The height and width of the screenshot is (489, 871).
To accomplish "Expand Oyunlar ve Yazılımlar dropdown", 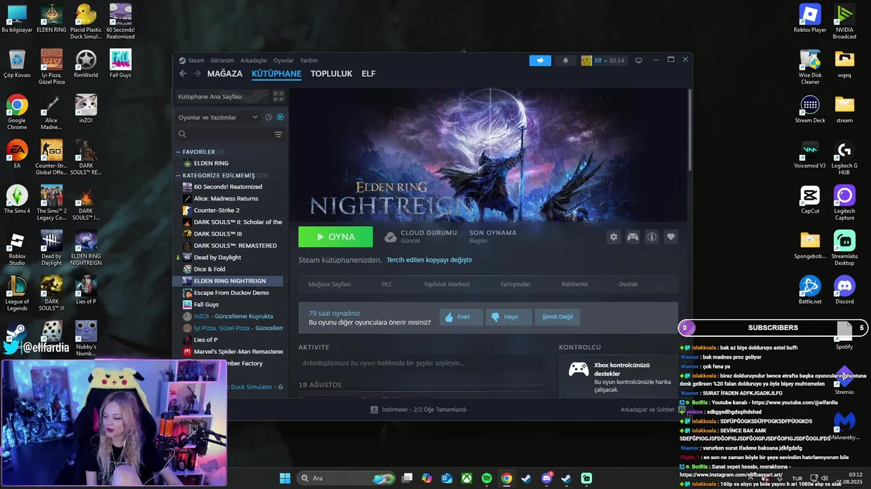I will 218,117.
